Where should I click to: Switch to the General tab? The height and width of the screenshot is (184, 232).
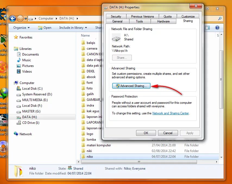tap(117, 21)
